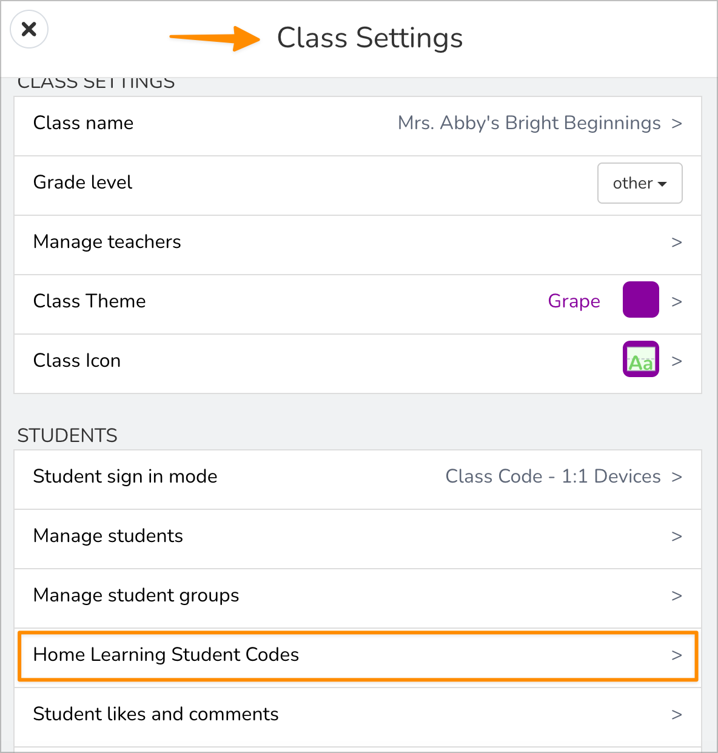718x753 pixels.
Task: Click the Home Learning Student Codes chevron
Action: click(677, 655)
